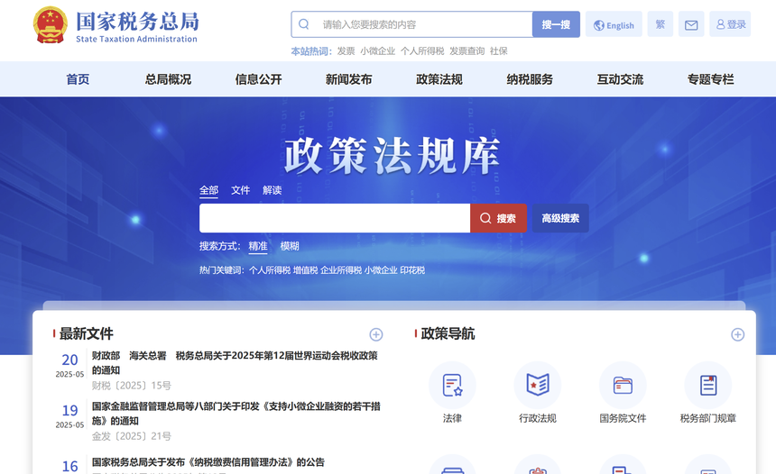This screenshot has height=474, width=776.
Task: Choose 模糊 search mode
Action: pos(290,246)
